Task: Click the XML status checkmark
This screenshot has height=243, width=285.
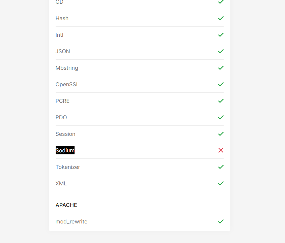Action: pos(221,183)
